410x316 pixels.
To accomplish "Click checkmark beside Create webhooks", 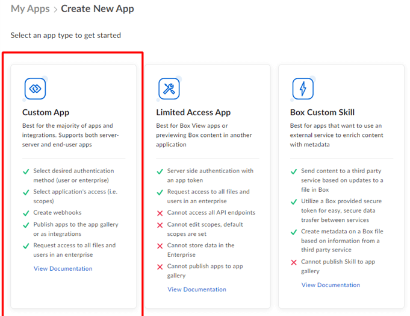I will (x=26, y=213).
